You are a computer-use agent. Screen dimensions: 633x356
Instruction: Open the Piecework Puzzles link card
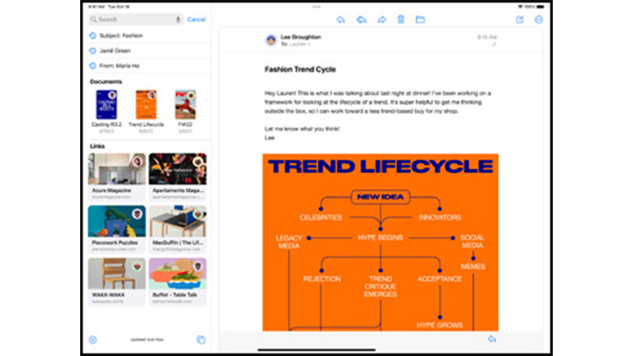(116, 227)
